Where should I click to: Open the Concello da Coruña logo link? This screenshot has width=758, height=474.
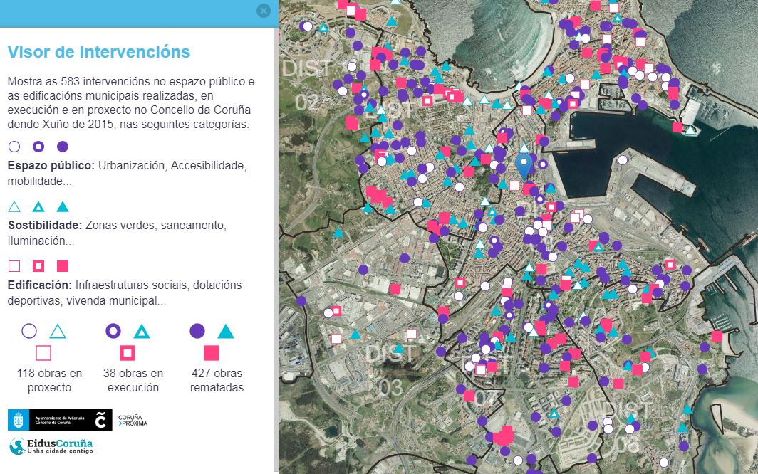(60, 420)
